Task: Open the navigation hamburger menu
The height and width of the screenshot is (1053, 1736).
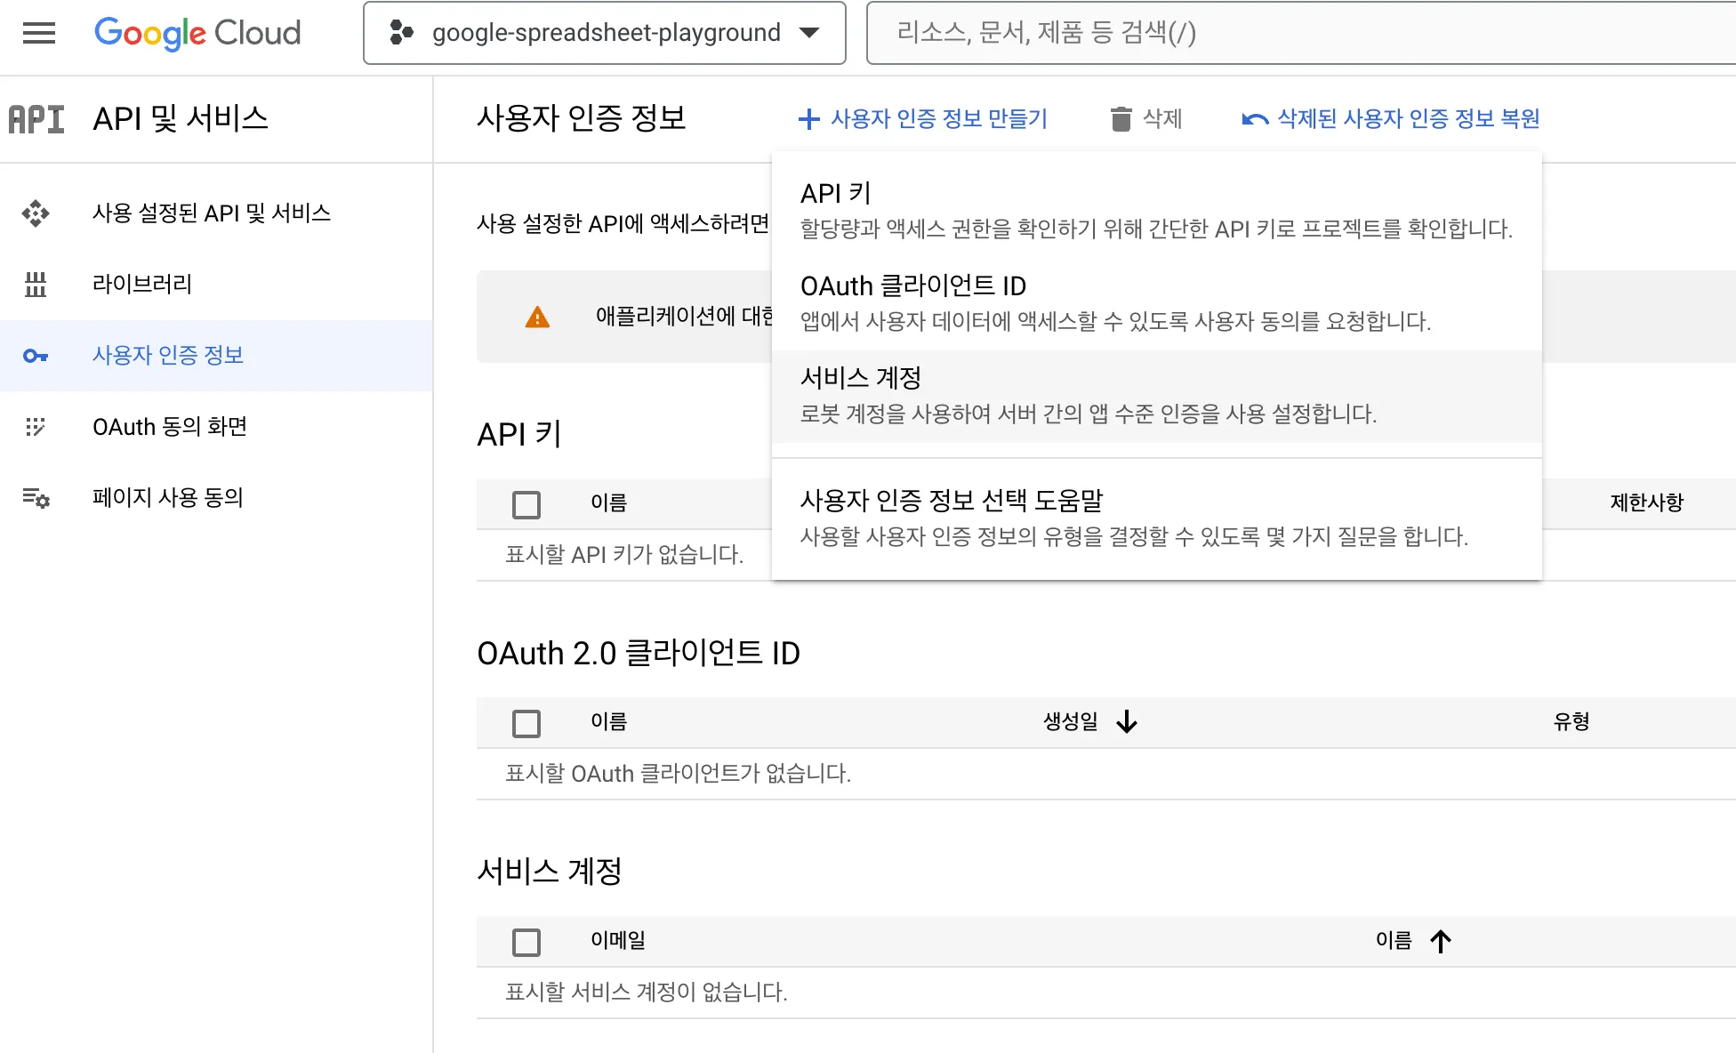Action: [37, 33]
